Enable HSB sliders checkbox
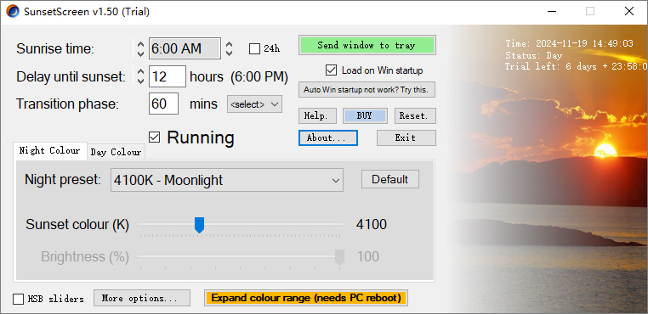The image size is (648, 314). click(18, 299)
